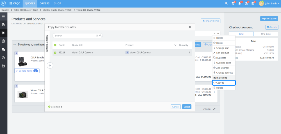Click the round arrow to expand Narrow Results
Image resolution: width=281 pixels, height=134 pixels.
click(x=50, y=65)
